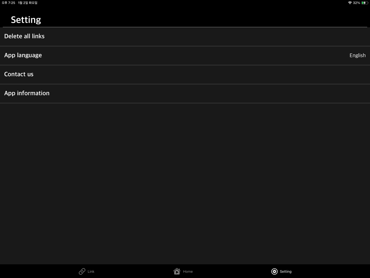Tap the battery charging icon
Screen dimensions: 370x278
click(x=364, y=3)
